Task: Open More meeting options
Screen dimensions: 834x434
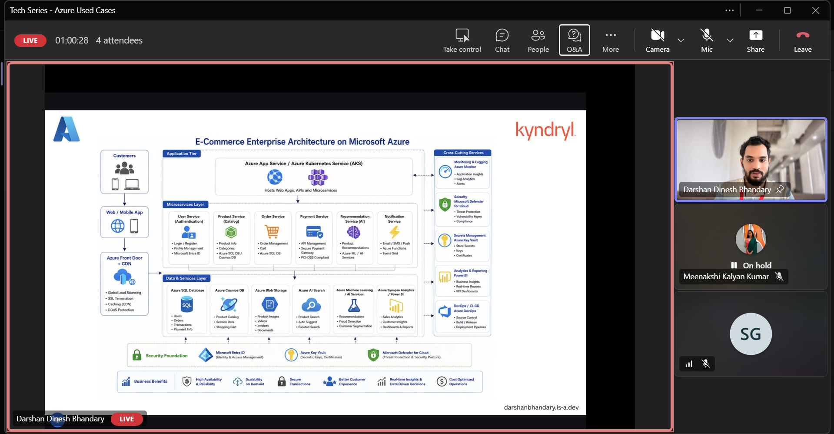Action: click(610, 40)
